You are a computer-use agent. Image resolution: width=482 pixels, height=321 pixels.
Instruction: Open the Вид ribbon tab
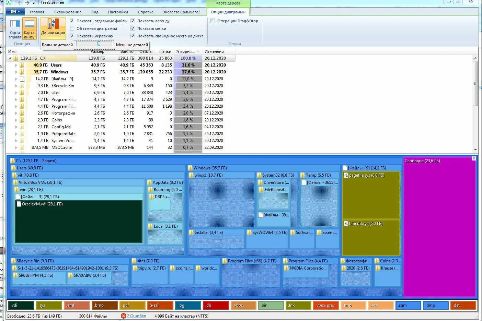point(95,12)
